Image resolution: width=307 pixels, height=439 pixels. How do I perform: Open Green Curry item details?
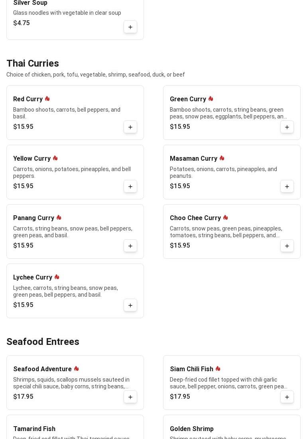[x=188, y=99]
